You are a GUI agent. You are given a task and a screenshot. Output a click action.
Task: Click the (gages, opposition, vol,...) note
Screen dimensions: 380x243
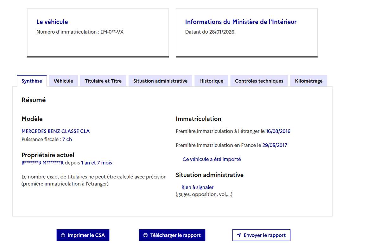click(204, 194)
